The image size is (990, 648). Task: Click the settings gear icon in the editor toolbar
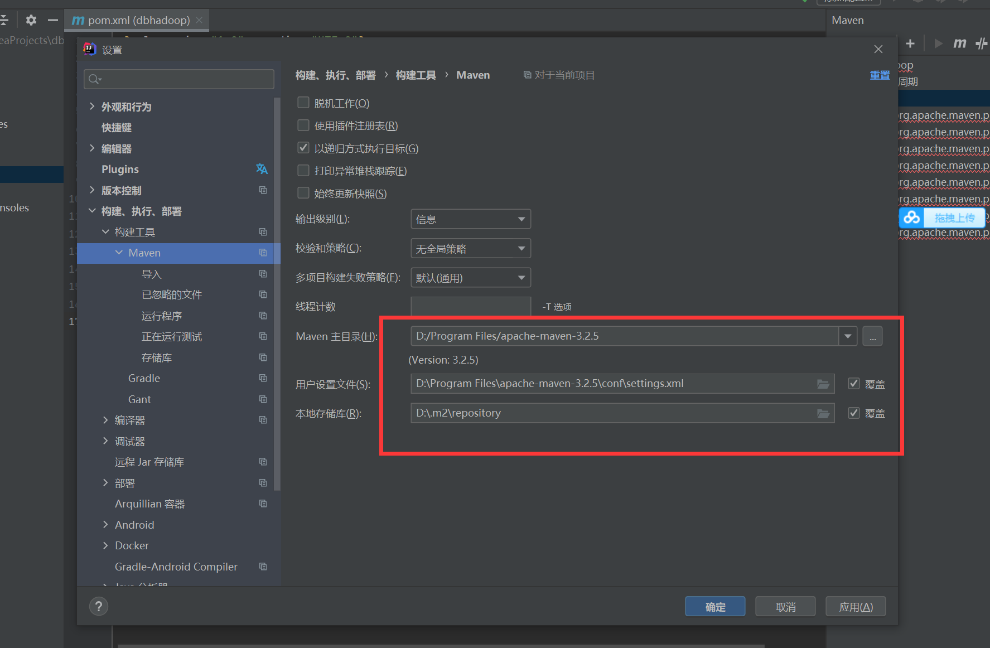tap(31, 20)
